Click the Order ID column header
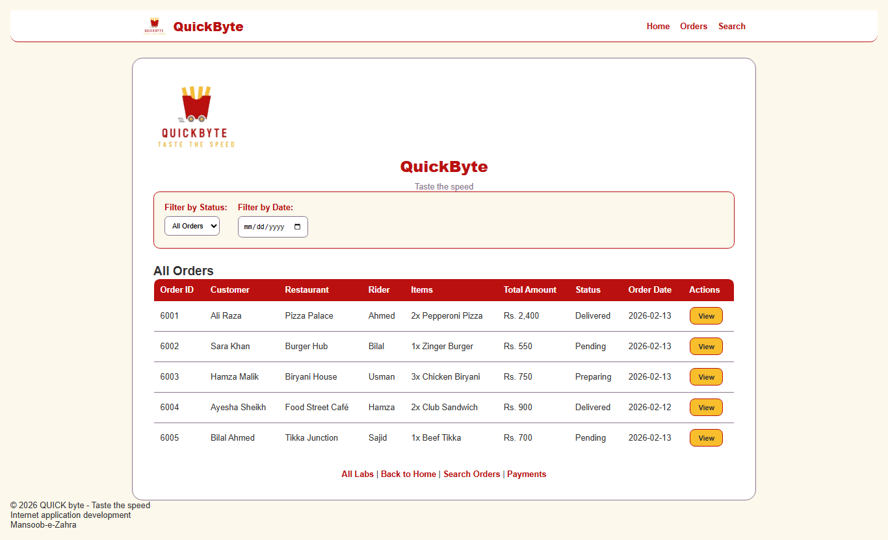 coord(176,289)
